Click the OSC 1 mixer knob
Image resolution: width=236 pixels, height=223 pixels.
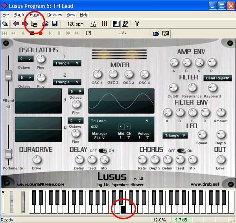[98, 74]
